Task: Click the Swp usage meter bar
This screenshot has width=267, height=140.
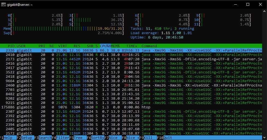Action: (64, 33)
